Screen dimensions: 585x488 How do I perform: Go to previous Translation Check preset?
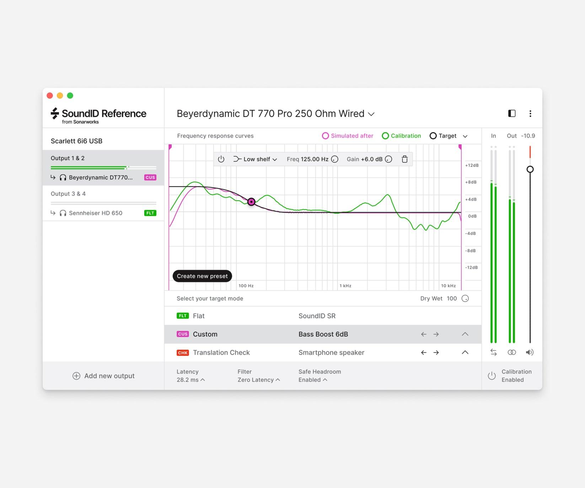coord(424,352)
